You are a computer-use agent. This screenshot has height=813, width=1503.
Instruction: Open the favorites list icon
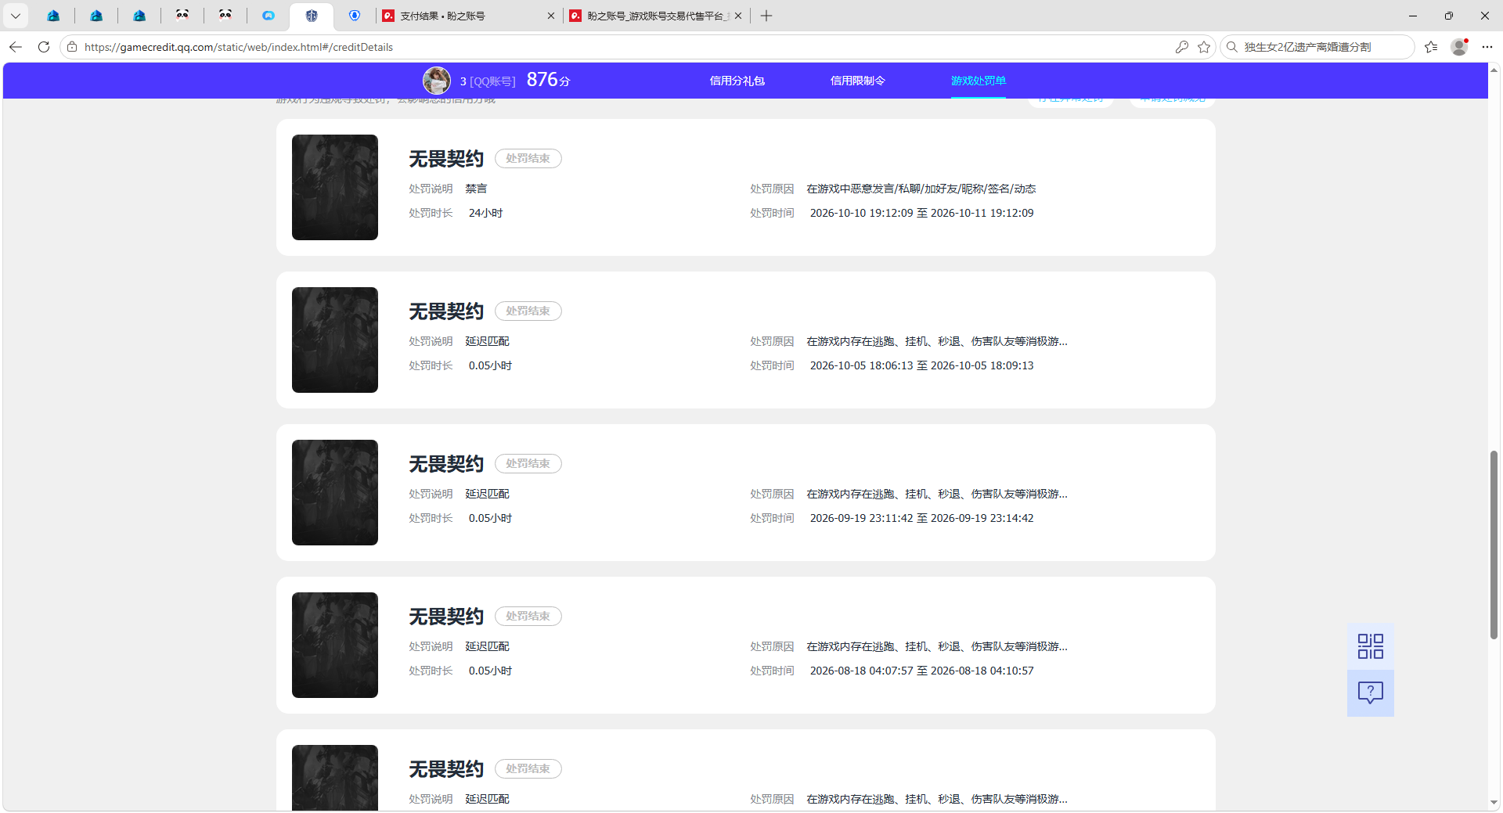(x=1431, y=47)
